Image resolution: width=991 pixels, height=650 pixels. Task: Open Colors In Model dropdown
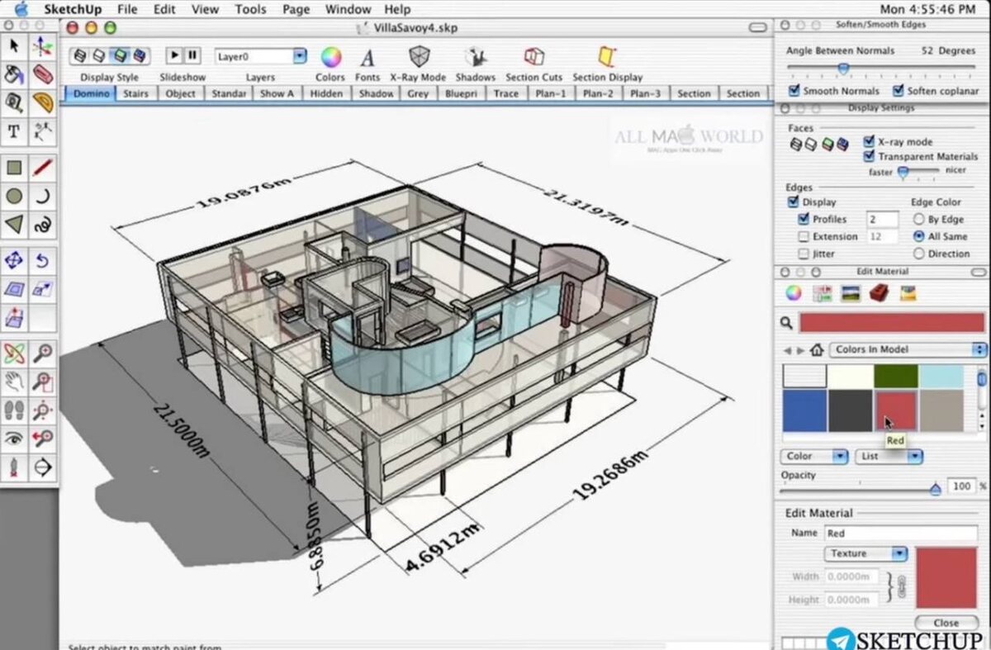(x=908, y=349)
